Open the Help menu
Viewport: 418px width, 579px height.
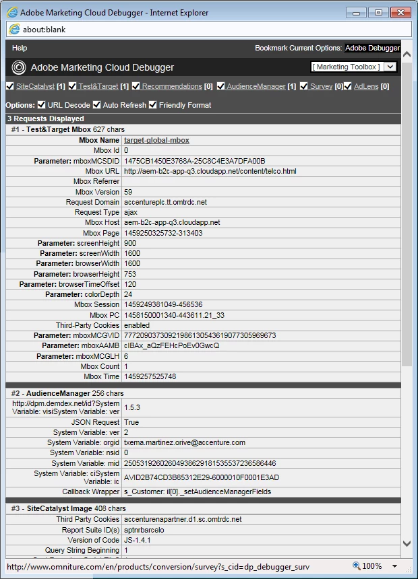click(x=20, y=48)
